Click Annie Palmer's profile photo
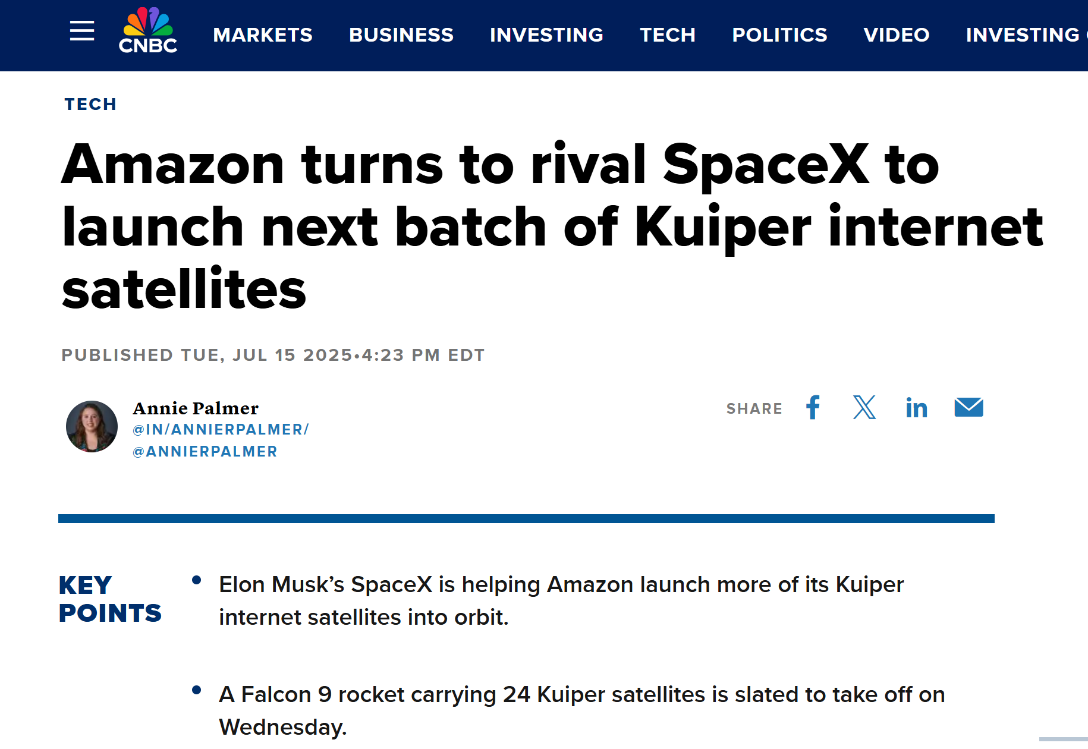Screen dimensions: 1088x749 pos(92,426)
